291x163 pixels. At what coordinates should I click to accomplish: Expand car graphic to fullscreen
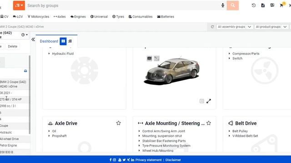[x=209, y=101]
